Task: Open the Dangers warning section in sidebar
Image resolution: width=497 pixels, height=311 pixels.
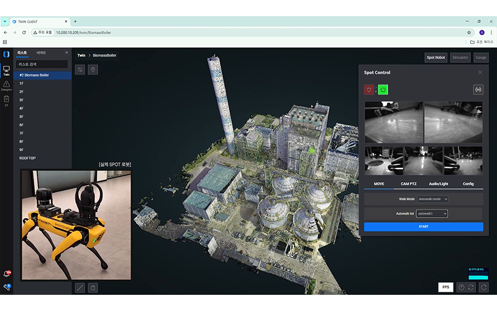Action: coord(6,85)
